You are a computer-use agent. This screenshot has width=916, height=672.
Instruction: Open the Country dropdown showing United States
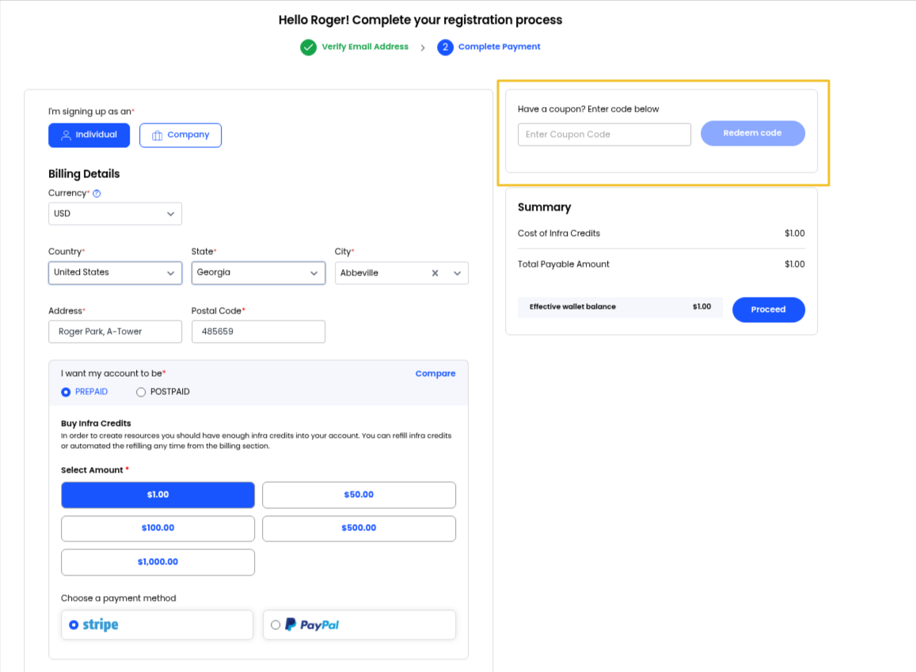click(115, 272)
